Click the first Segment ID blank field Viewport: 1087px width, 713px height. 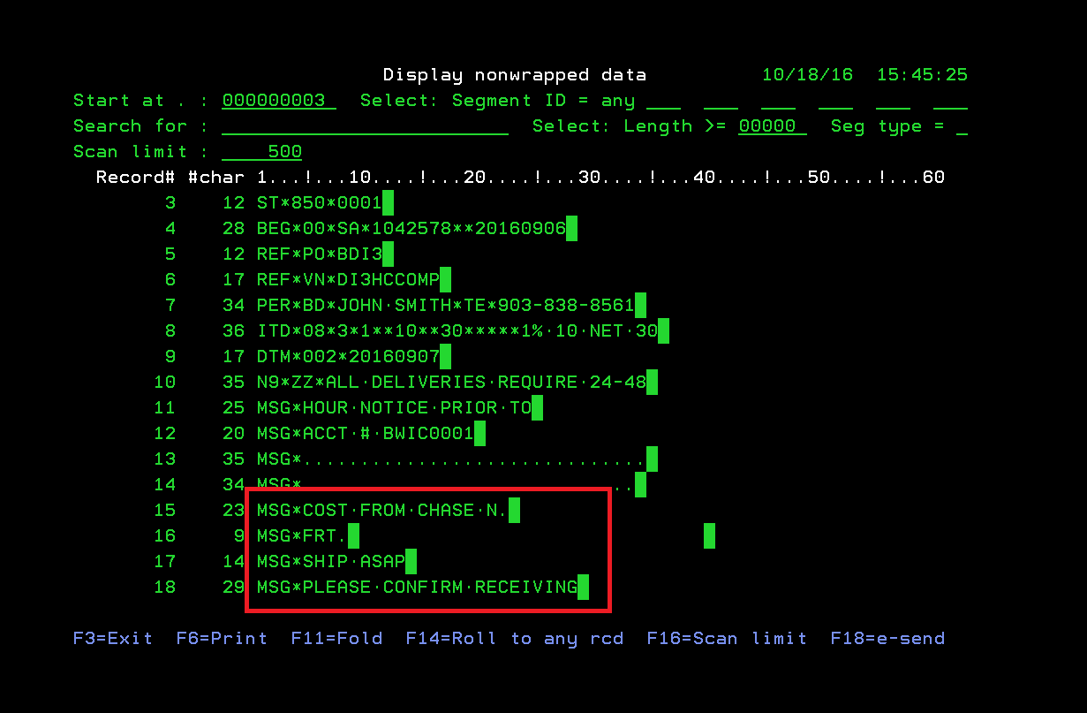[x=663, y=101]
